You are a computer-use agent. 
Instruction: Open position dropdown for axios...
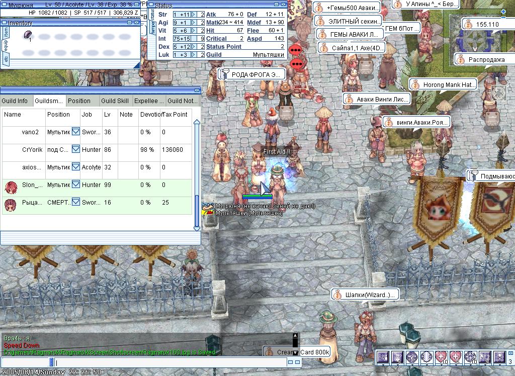[x=76, y=166]
